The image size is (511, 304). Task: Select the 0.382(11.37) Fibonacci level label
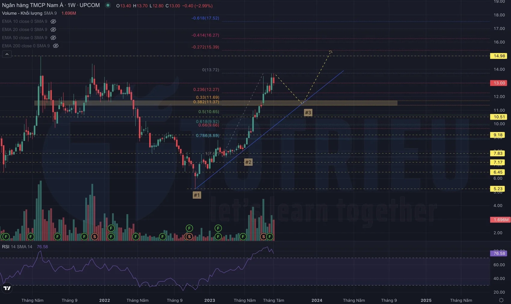pyautogui.click(x=206, y=102)
